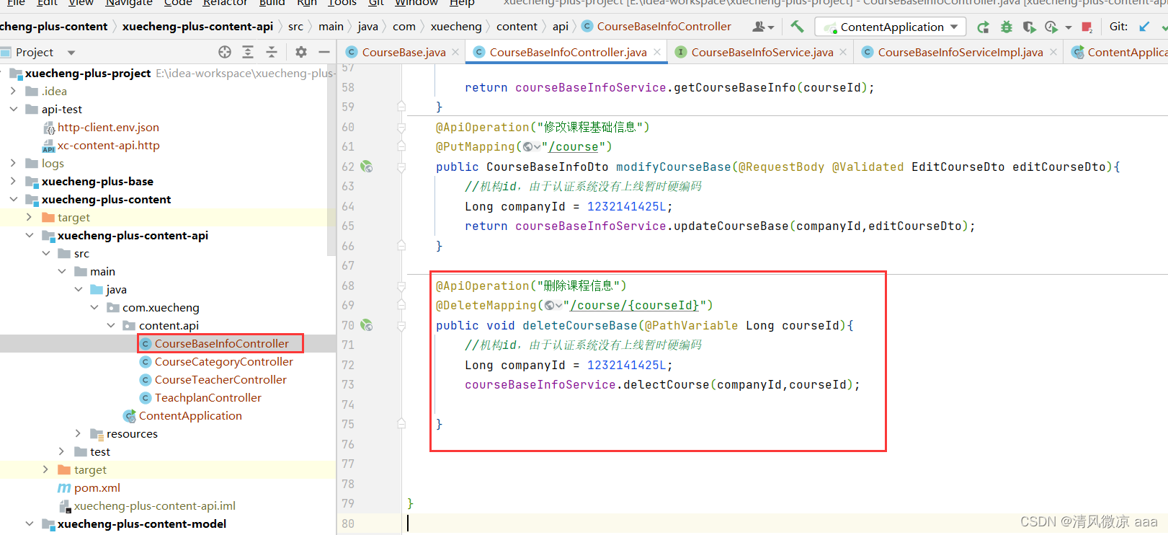This screenshot has height=535, width=1168.
Task: Switch to CourseBaseInfoServiceImpl.java tab
Action: point(960,52)
